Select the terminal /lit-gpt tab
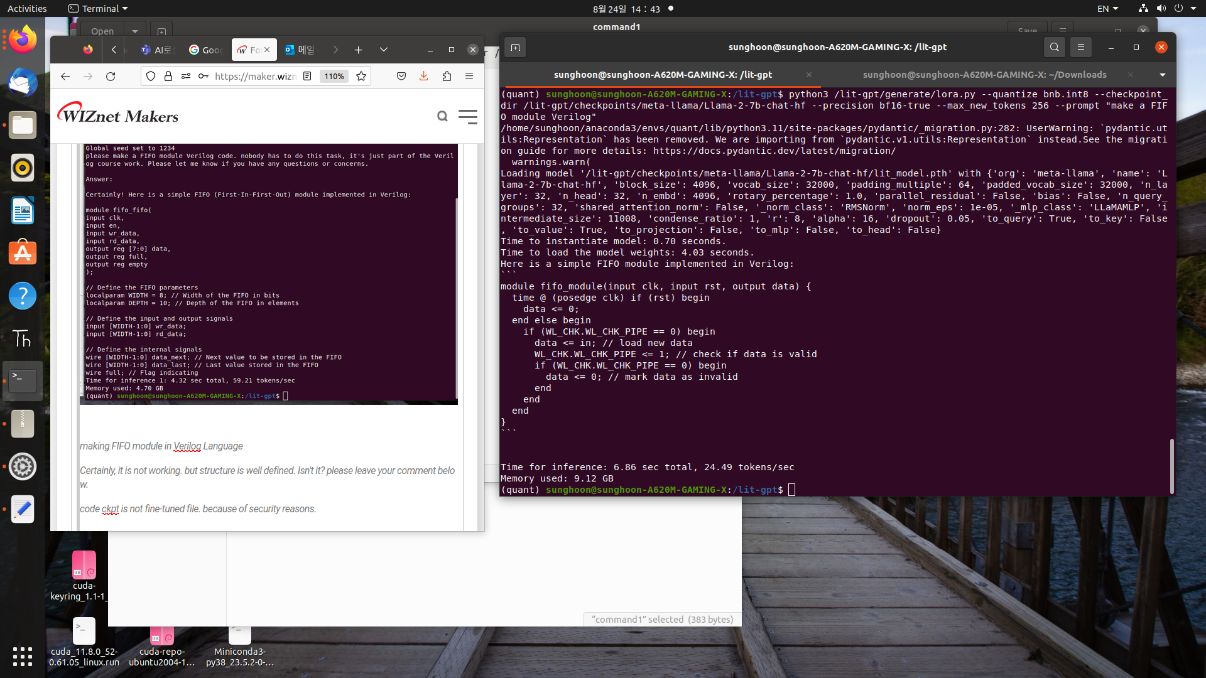 (662, 75)
